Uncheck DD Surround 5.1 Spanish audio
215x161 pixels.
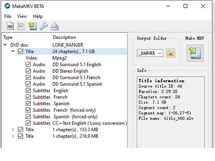click(x=28, y=84)
